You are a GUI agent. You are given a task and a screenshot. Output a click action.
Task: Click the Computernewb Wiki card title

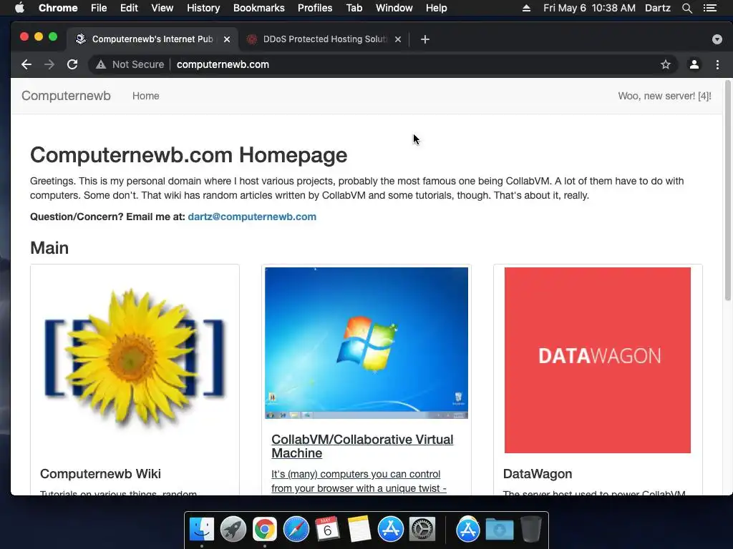(x=100, y=474)
